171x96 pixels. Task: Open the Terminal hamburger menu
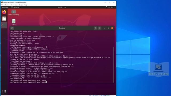point(100,28)
